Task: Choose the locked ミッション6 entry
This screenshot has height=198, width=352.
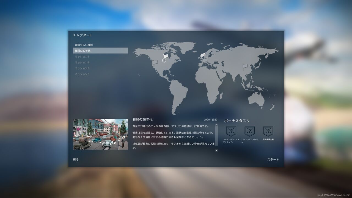Action: 100,74
